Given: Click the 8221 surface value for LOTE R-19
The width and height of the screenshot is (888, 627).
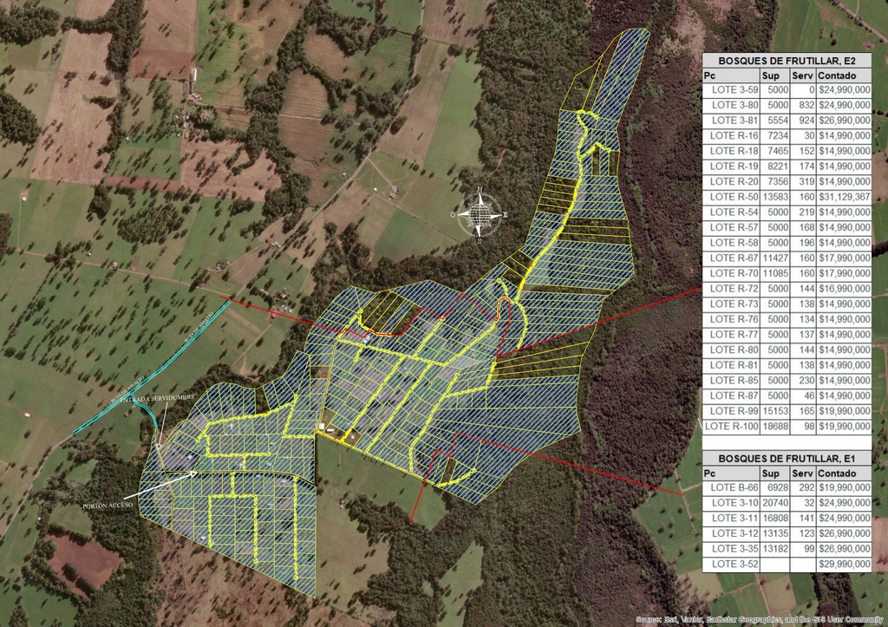Looking at the screenshot, I should 774,167.
